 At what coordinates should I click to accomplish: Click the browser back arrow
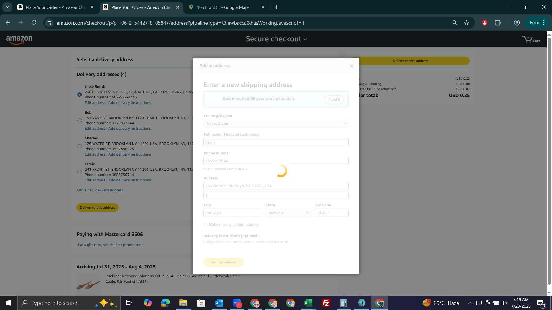pyautogui.click(x=8, y=23)
